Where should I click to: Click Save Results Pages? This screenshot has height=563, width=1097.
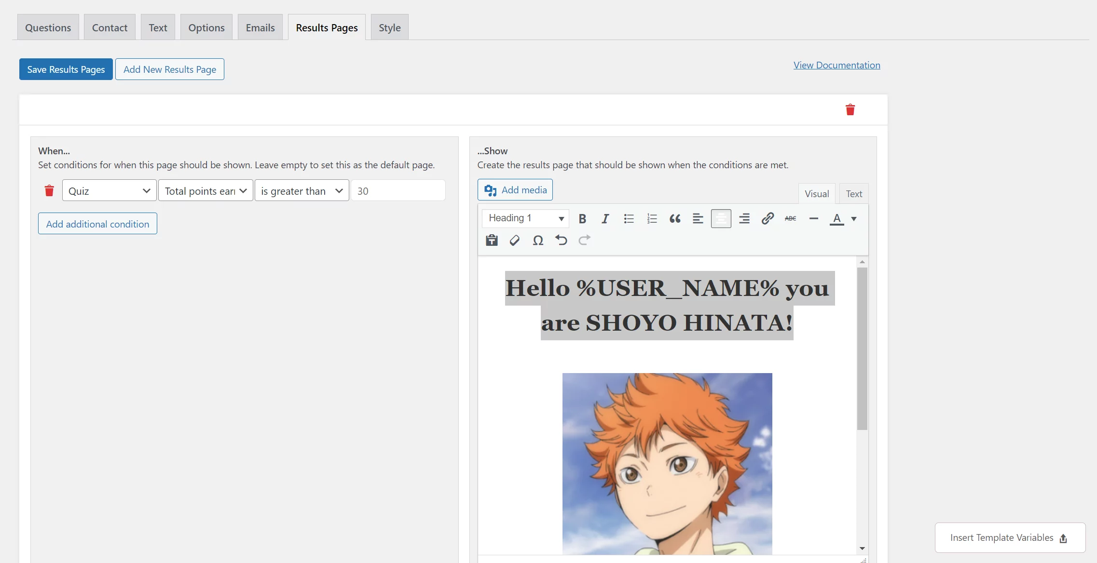[66, 69]
